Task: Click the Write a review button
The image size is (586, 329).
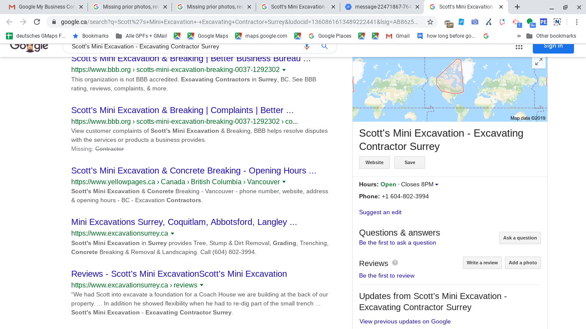Action: click(482, 263)
